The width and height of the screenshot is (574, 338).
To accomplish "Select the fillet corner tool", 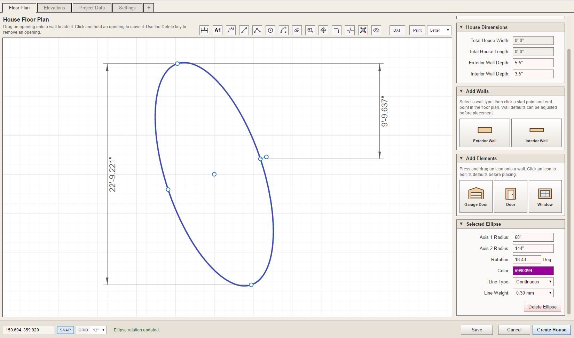I will pos(337,30).
